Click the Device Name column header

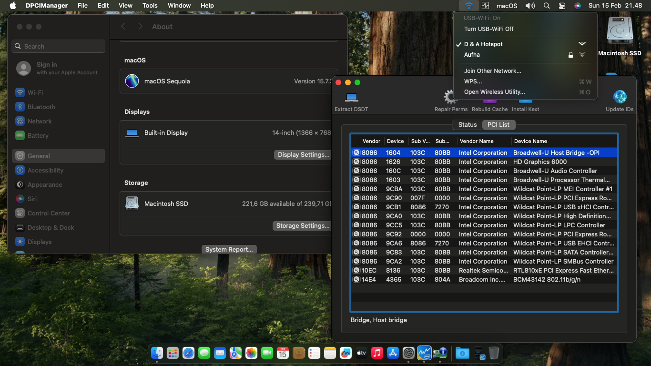564,141
